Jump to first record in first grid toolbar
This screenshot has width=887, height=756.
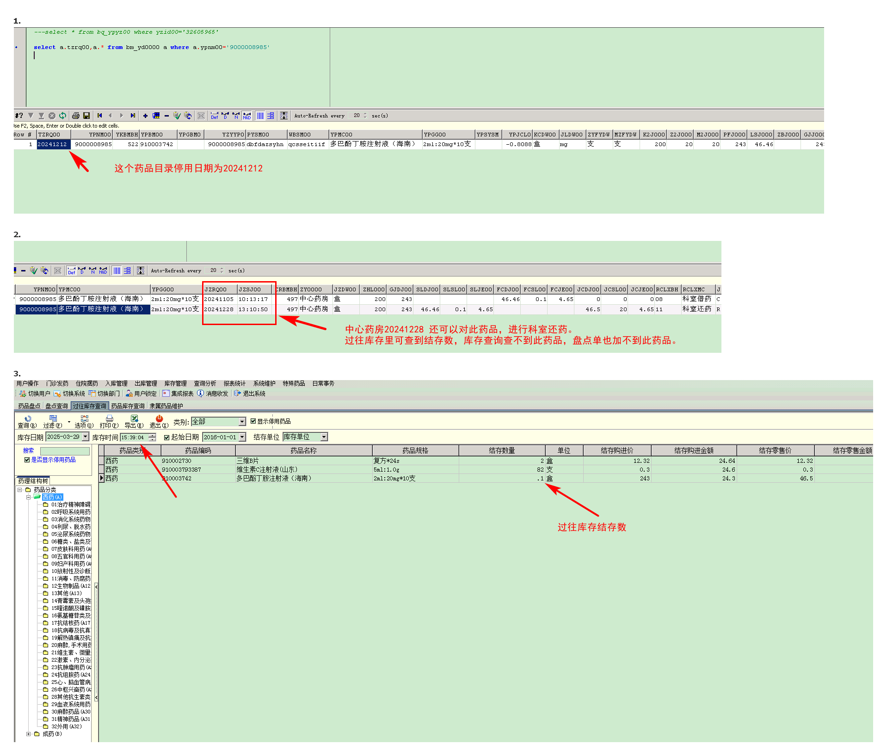coord(99,116)
